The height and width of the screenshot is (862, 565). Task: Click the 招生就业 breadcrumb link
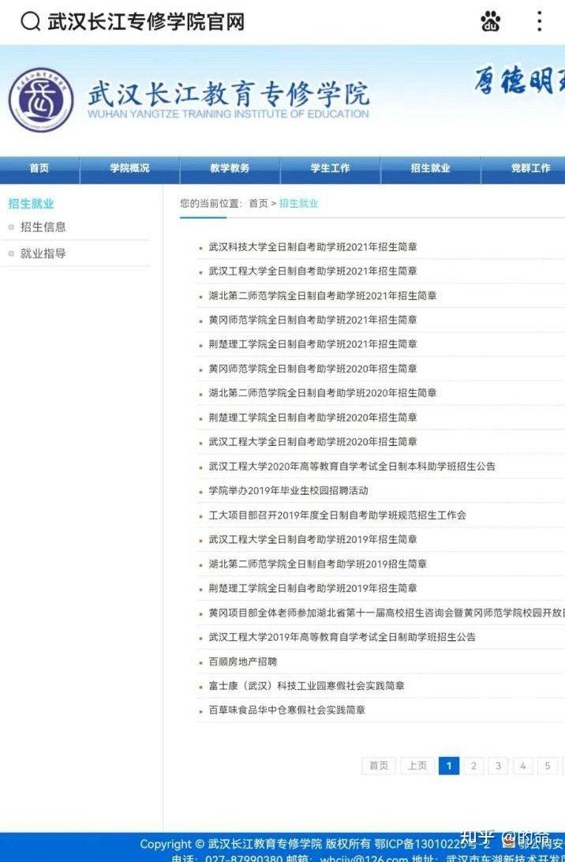point(298,204)
